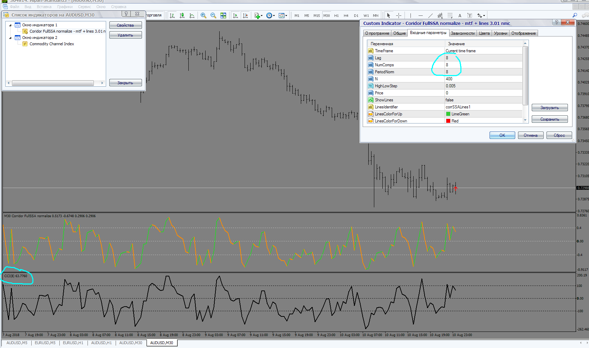Click Закрыть in the indicator list
The width and height of the screenshot is (589, 348).
click(x=125, y=83)
